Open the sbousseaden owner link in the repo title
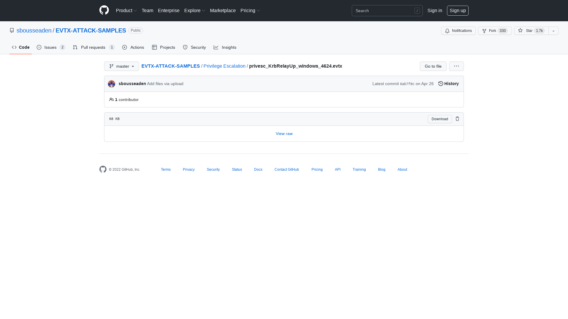Viewport: 568px width, 319px height. 34,30
